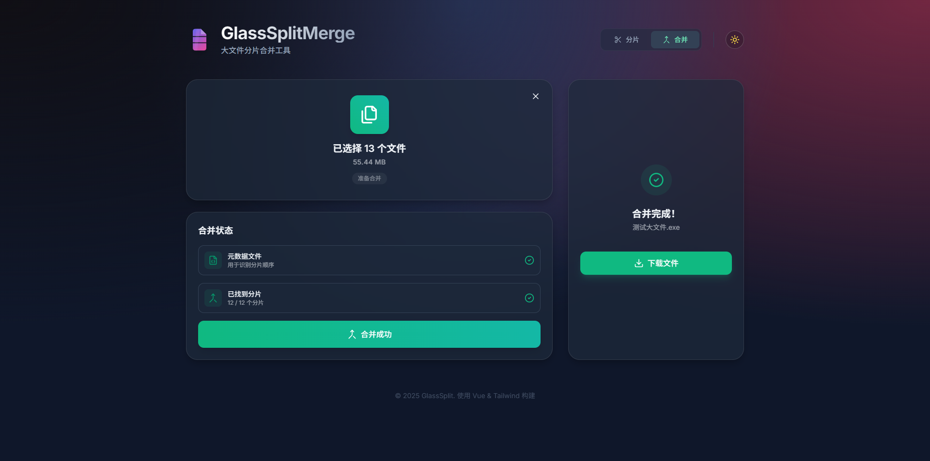Remove selected files with the X button
This screenshot has width=930, height=461.
tap(536, 96)
